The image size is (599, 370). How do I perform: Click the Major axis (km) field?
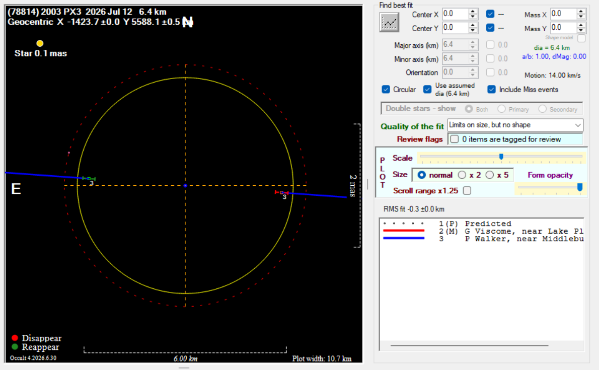coord(455,45)
